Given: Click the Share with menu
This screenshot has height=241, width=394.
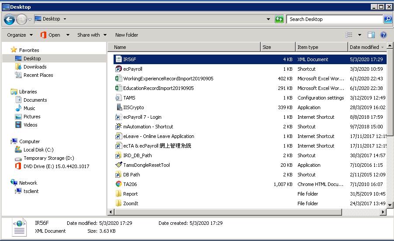Looking at the screenshot, I should 92,35.
